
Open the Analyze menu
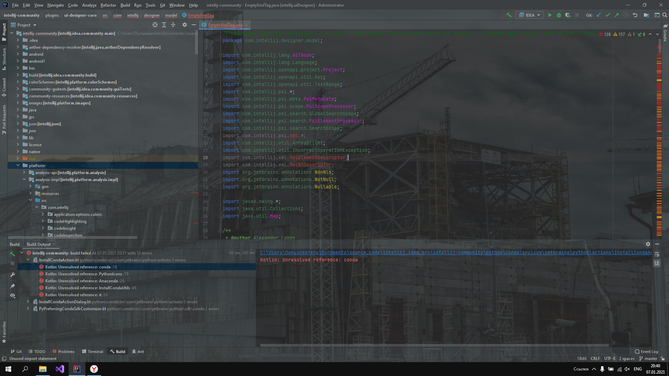coord(89,5)
